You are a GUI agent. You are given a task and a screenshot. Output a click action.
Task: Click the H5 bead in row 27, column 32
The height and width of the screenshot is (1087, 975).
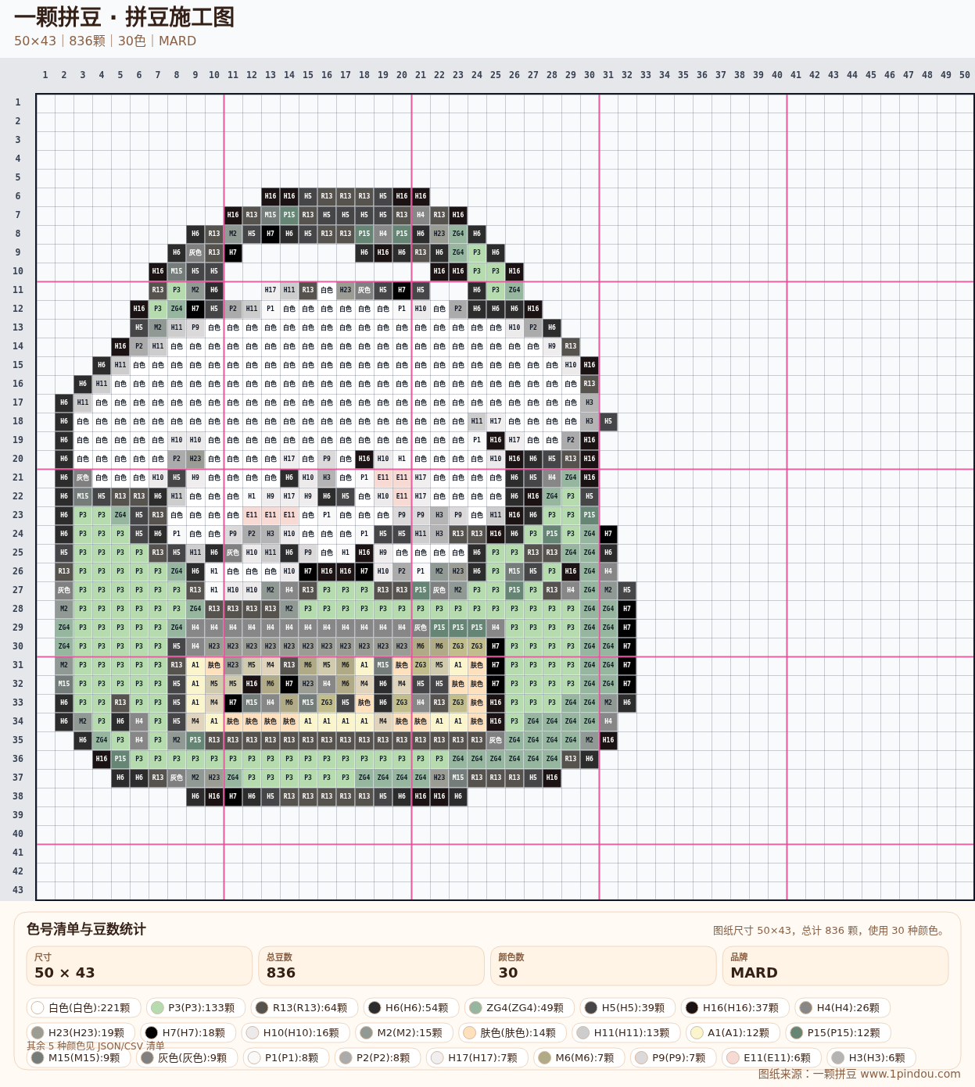coord(627,590)
